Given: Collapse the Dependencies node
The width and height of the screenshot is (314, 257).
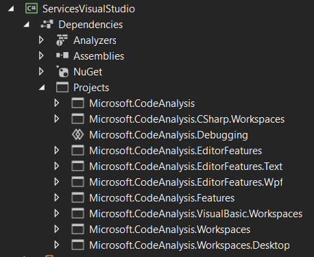Looking at the screenshot, I should [26, 24].
